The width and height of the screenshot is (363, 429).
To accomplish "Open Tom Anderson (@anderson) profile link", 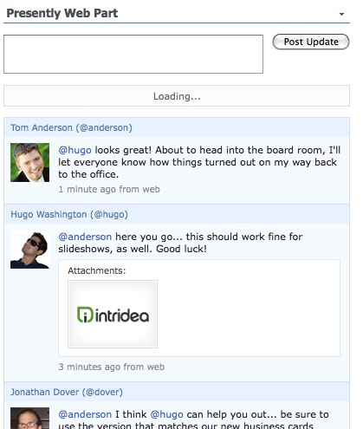I will coord(71,127).
